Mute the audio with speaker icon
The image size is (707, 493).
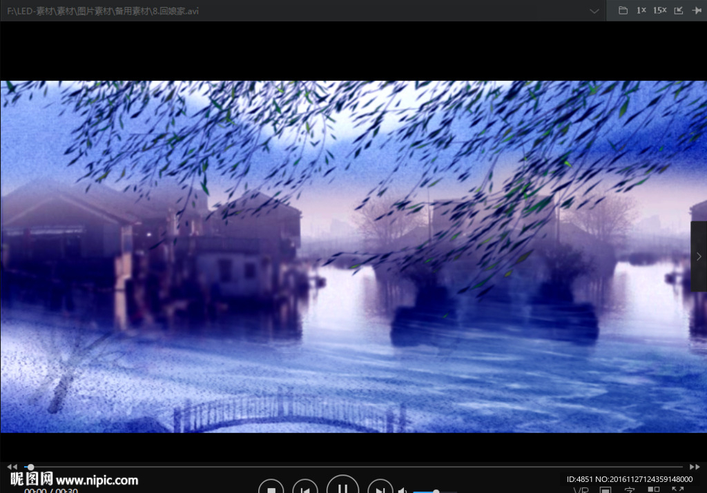(x=403, y=490)
